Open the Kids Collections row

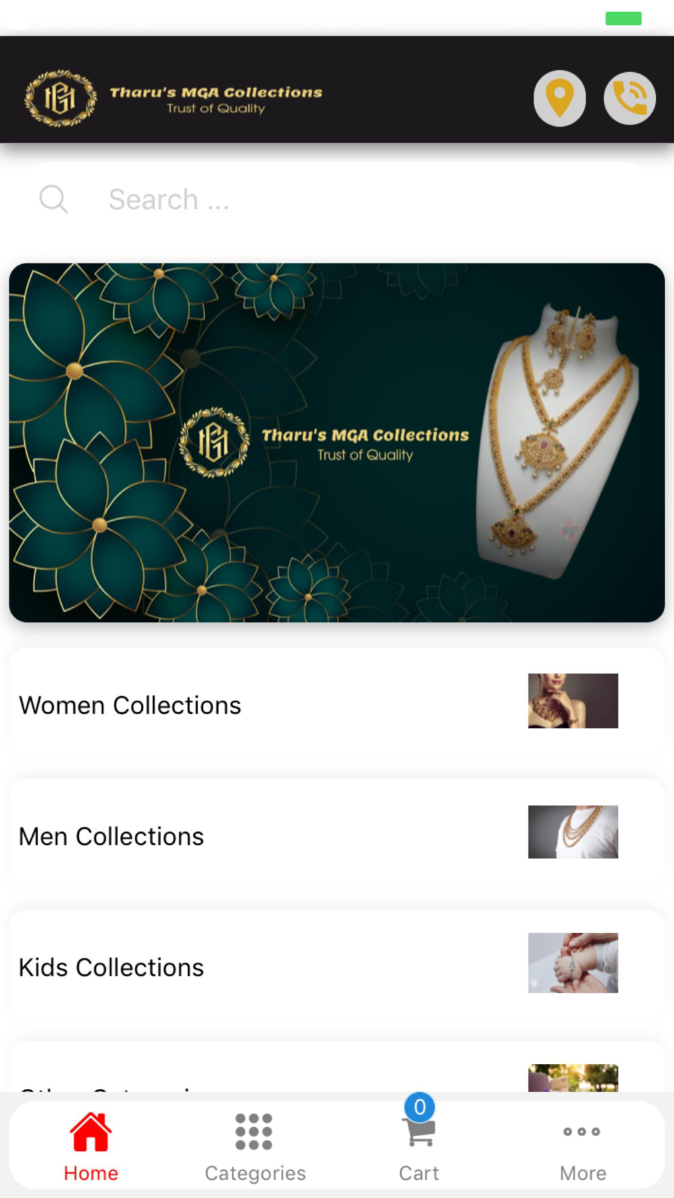pyautogui.click(x=337, y=967)
